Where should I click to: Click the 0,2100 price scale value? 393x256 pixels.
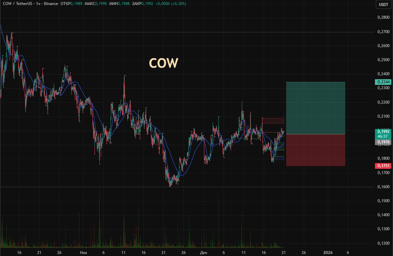pos(383,116)
